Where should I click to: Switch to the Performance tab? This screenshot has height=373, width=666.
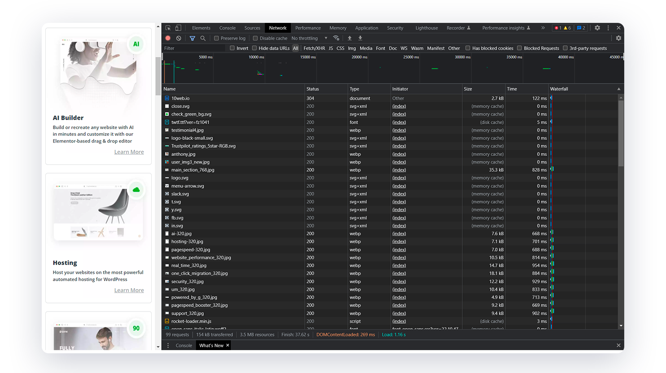pos(308,28)
